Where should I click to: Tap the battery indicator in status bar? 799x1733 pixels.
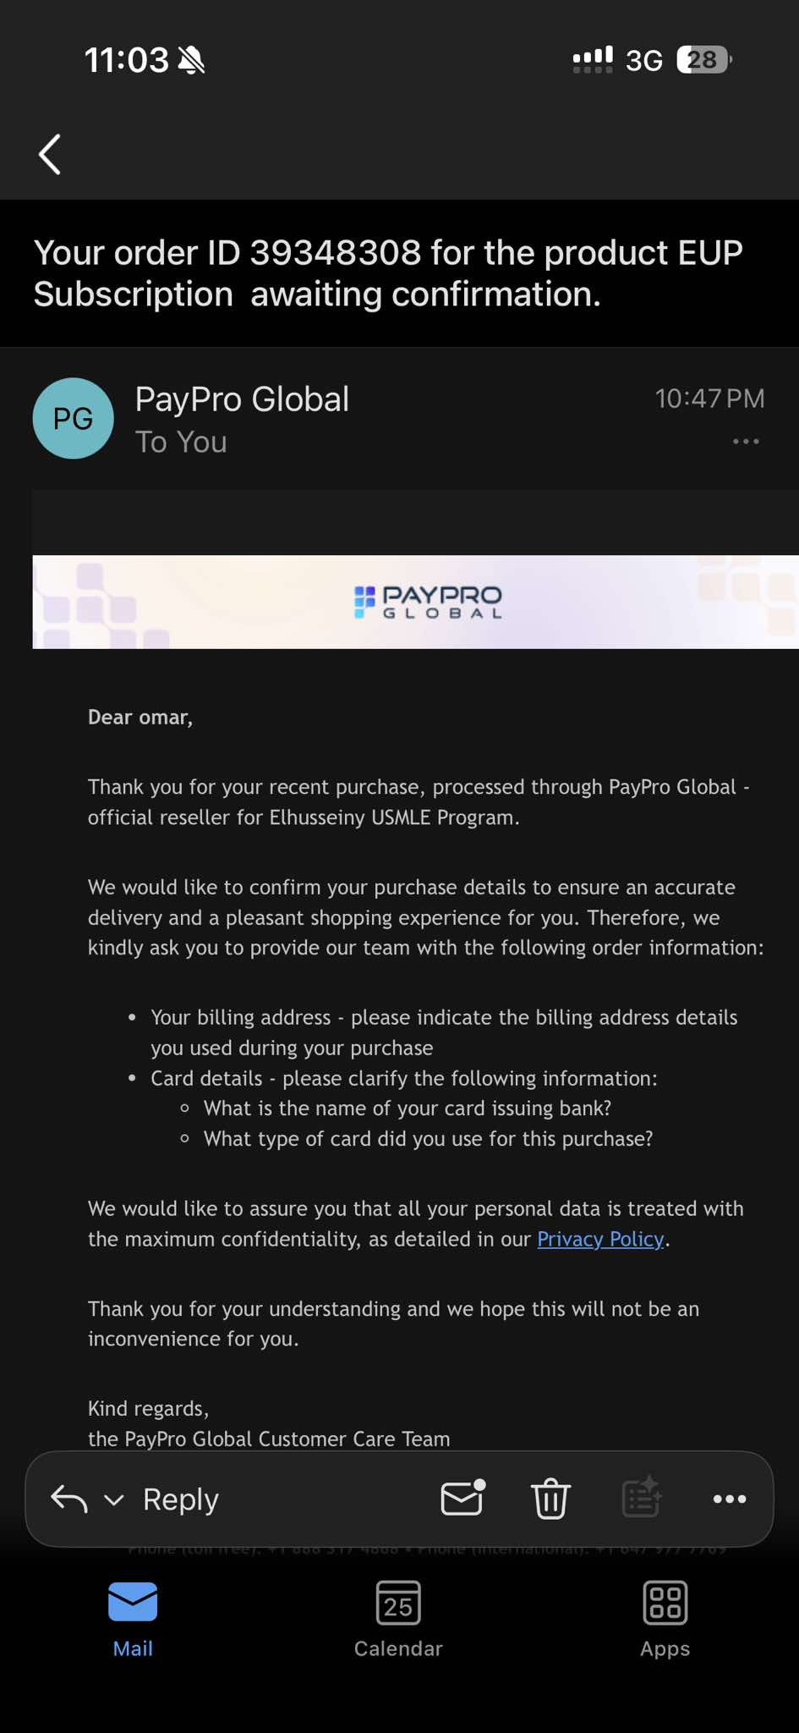(x=703, y=60)
